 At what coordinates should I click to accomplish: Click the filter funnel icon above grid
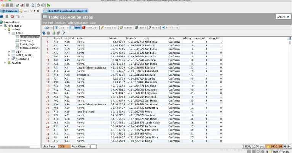[x=64, y=33]
